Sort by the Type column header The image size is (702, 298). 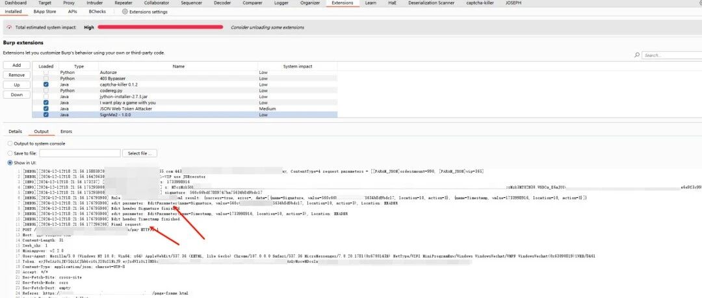tap(79, 66)
